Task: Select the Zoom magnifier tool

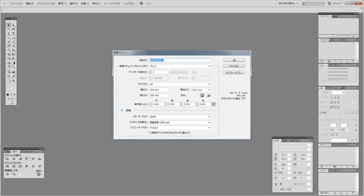Action: 14,81
